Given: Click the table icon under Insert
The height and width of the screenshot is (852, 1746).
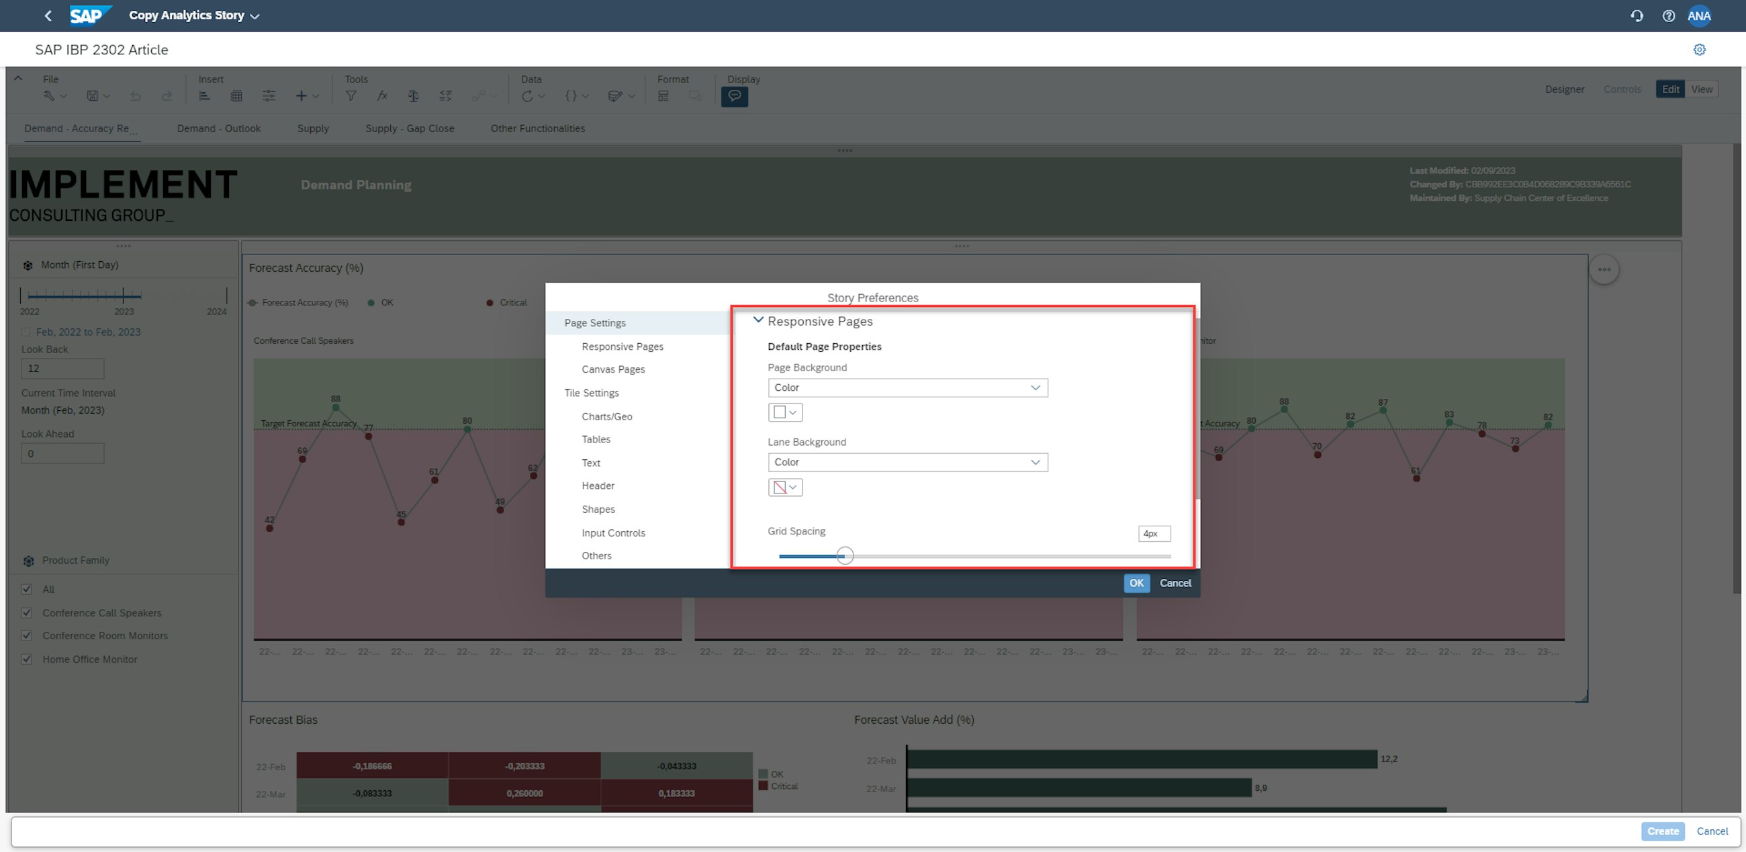Looking at the screenshot, I should (x=236, y=96).
